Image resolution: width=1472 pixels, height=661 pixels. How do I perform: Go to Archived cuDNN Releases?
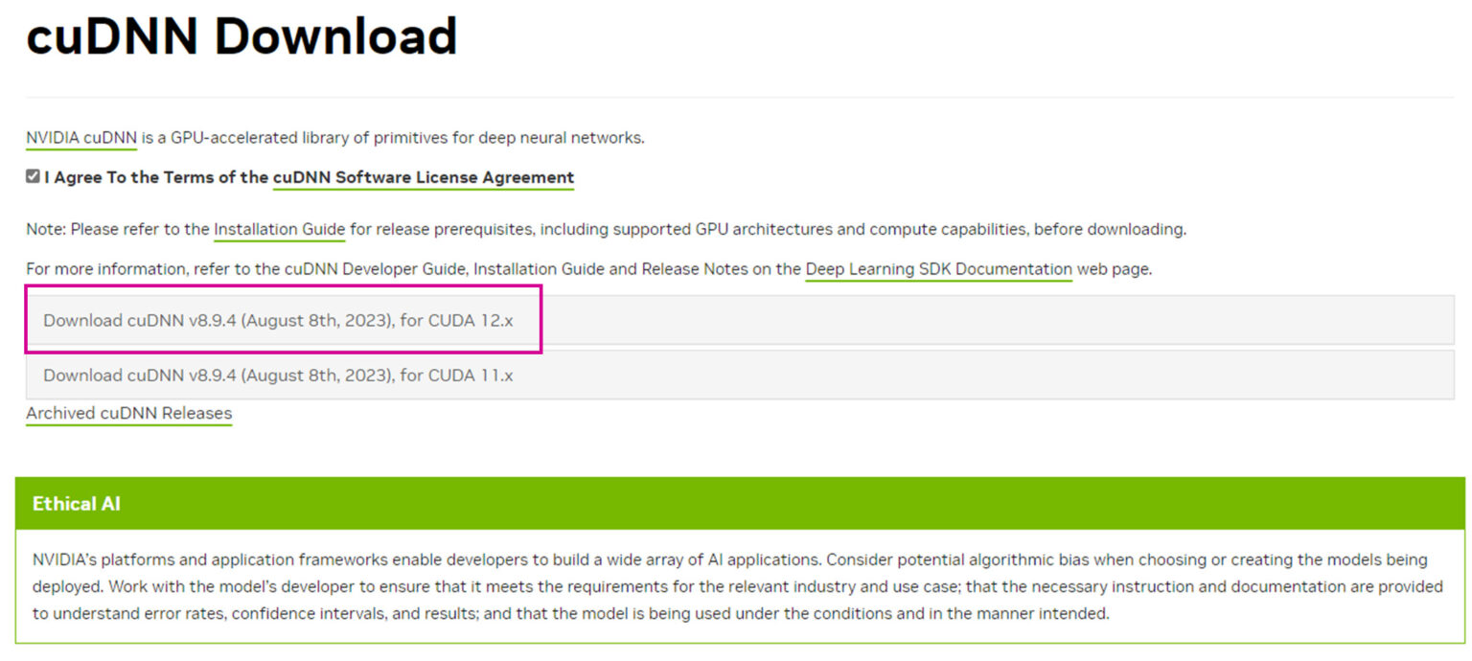coord(128,413)
